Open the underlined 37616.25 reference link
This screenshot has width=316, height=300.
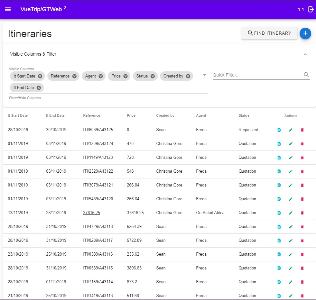pyautogui.click(x=91, y=213)
